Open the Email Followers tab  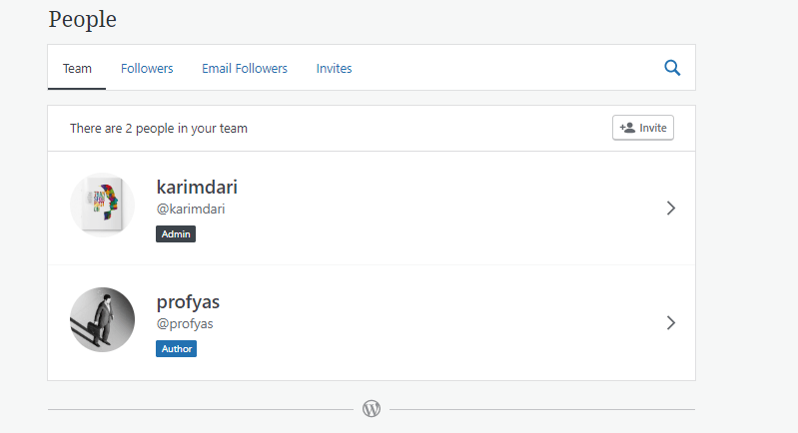pos(245,69)
